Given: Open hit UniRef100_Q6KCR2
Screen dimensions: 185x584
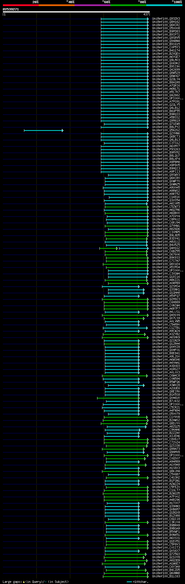Looking at the screenshot, I should (x=166, y=25).
